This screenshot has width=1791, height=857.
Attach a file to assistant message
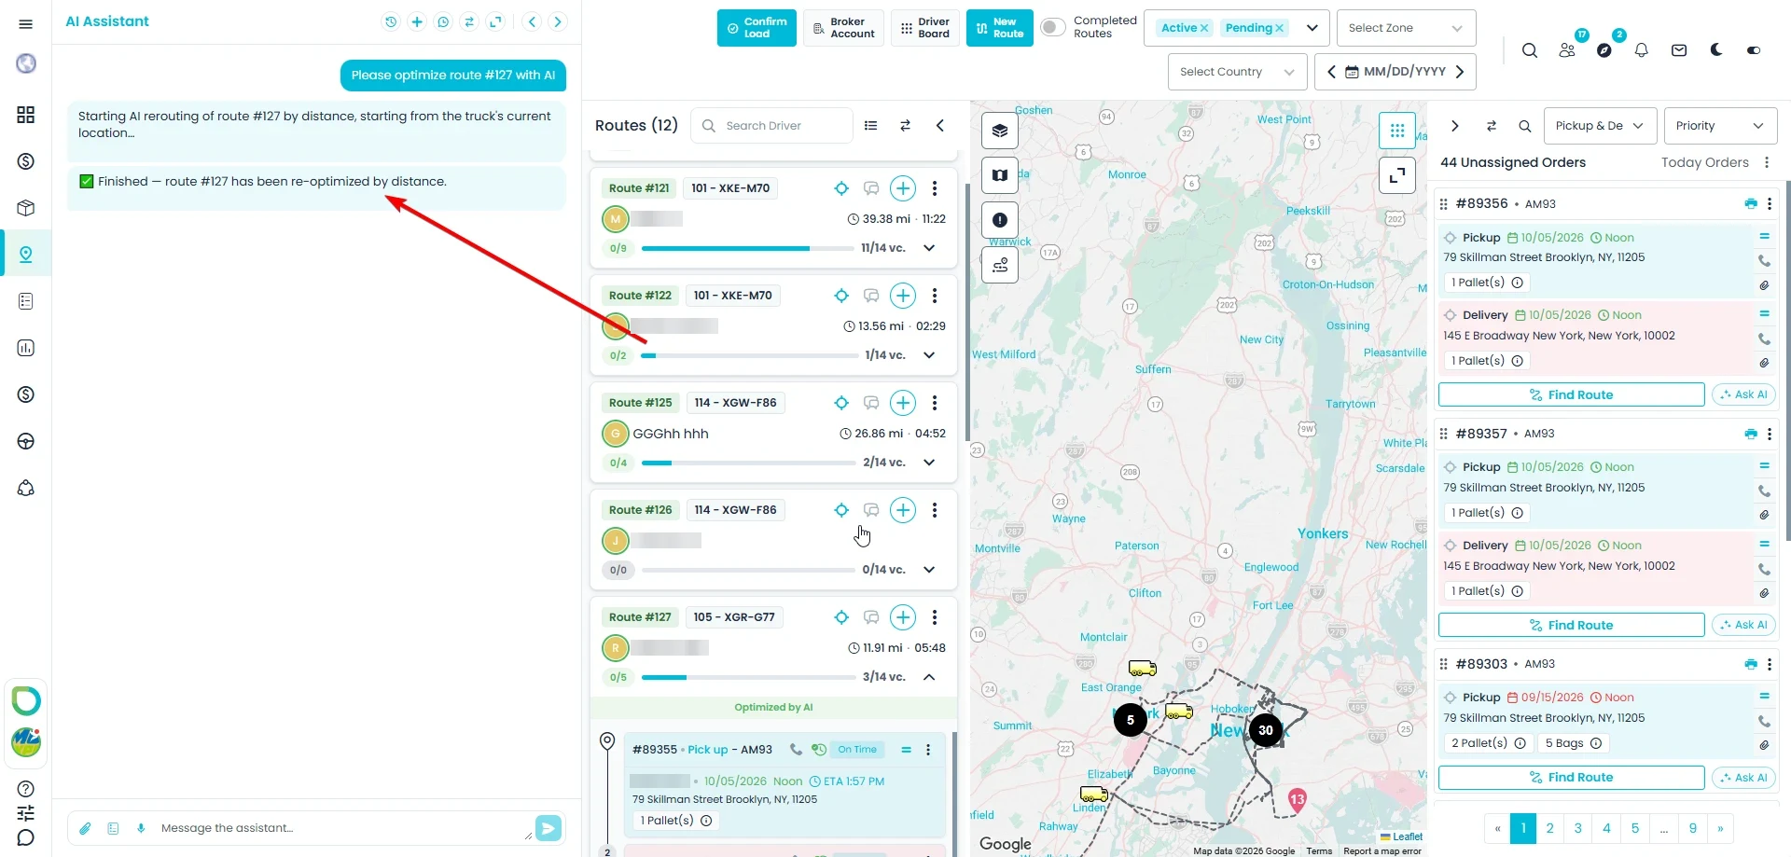tap(85, 828)
